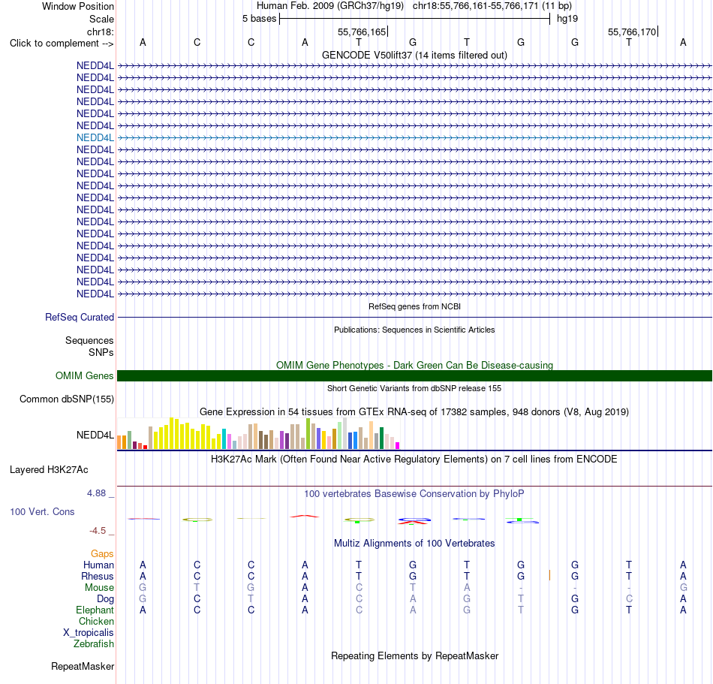
Task: Click the Layered H3K27Ac track label
Action: (x=49, y=470)
